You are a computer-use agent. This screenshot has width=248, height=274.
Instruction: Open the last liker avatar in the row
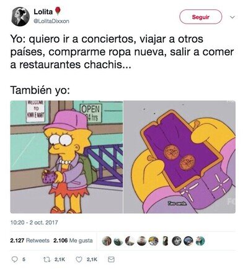(x=200, y=241)
